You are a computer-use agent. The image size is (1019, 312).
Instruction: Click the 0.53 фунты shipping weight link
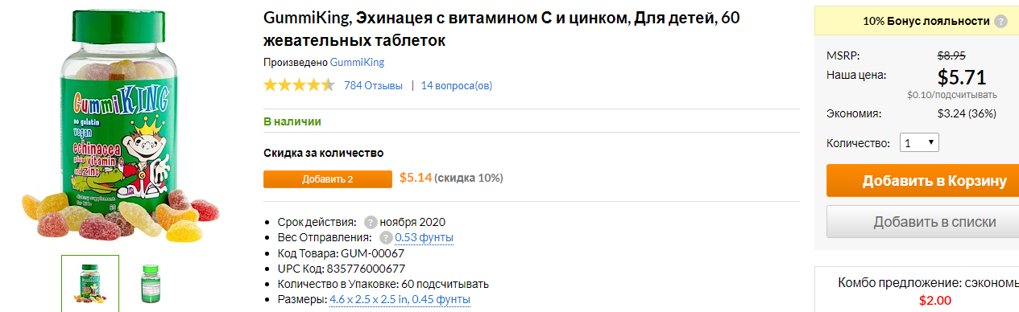tap(424, 237)
